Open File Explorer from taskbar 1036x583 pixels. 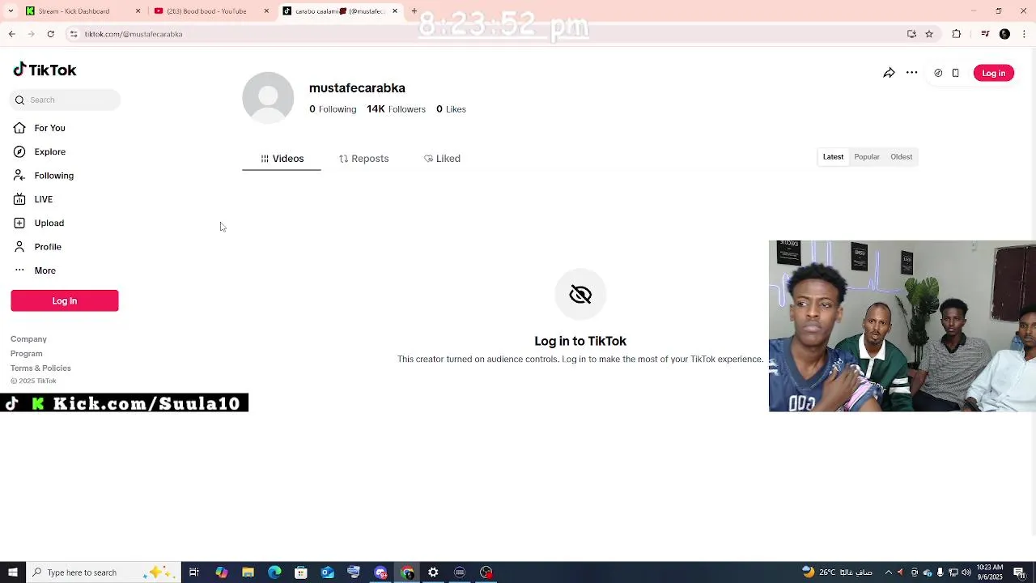click(248, 572)
